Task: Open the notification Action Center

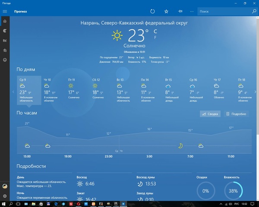Action: point(252,204)
